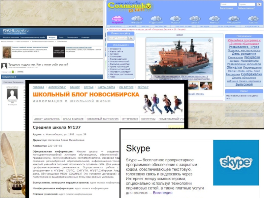Open the 'Десять обезьянок' link
Screen dimensions: 264x198
[x=244, y=78]
